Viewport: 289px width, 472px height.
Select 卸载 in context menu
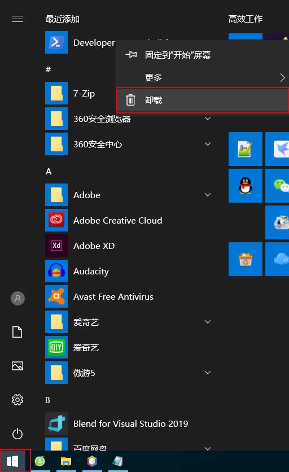[x=202, y=100]
